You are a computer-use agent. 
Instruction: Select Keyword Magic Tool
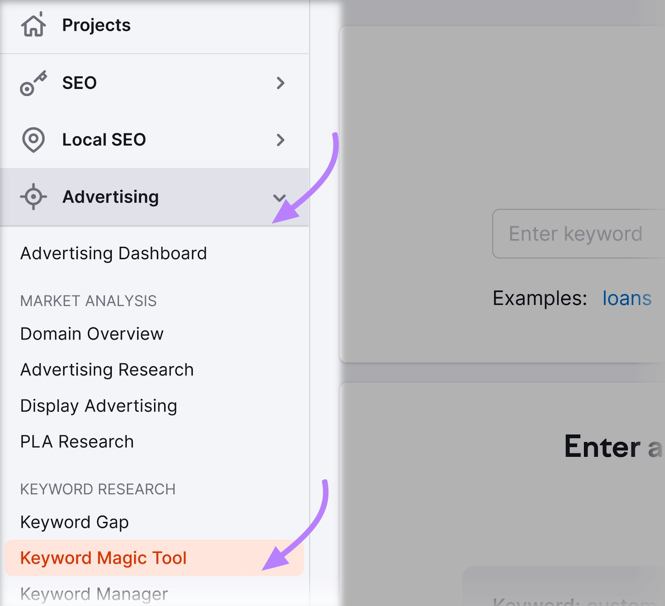tap(154, 558)
